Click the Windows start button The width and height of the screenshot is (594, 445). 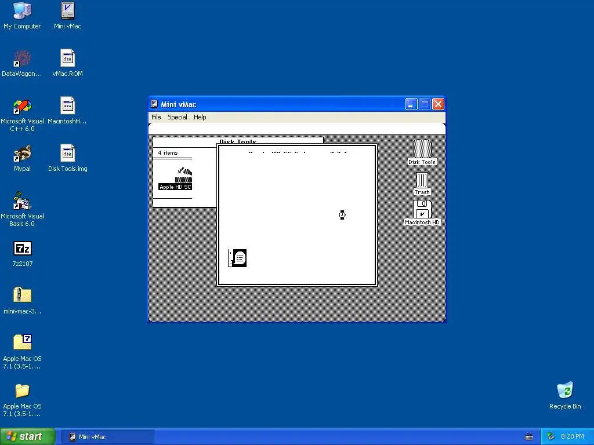click(x=28, y=436)
